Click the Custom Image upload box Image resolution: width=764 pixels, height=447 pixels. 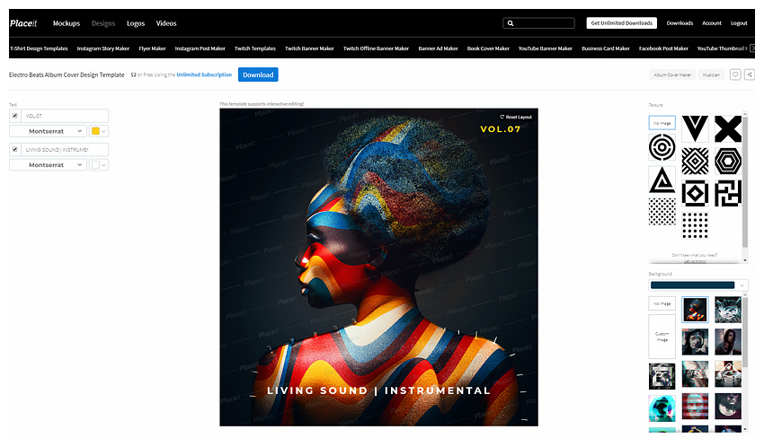point(662,337)
